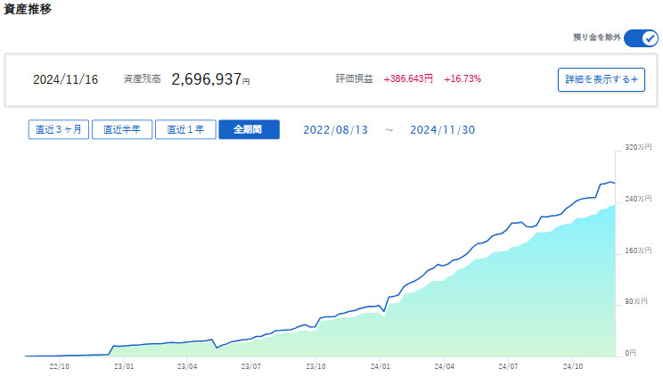The image size is (663, 377).
Task: Click the 160万円 y-axis label
Action: pyautogui.click(x=638, y=250)
